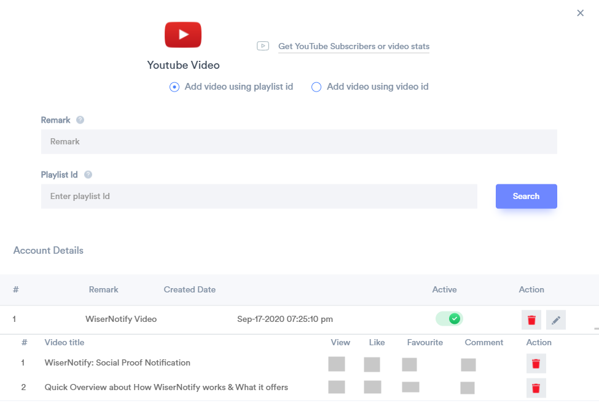Click the Playlist Id help question mark icon

click(x=88, y=174)
